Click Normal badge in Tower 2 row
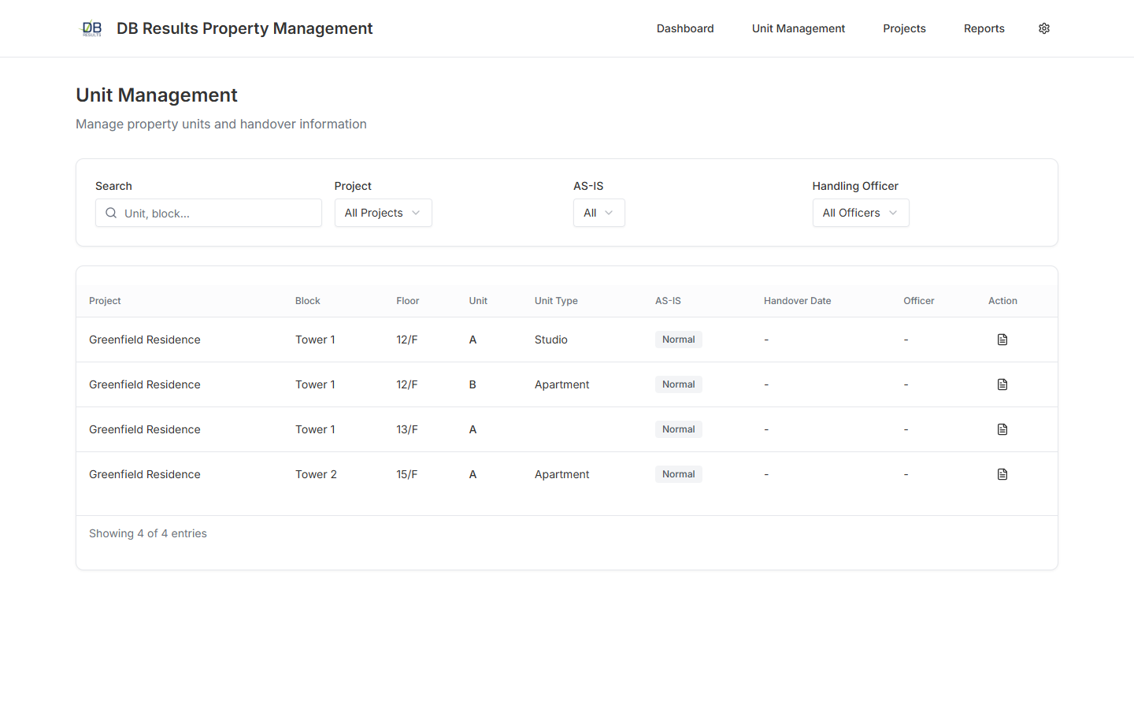 coord(679,474)
